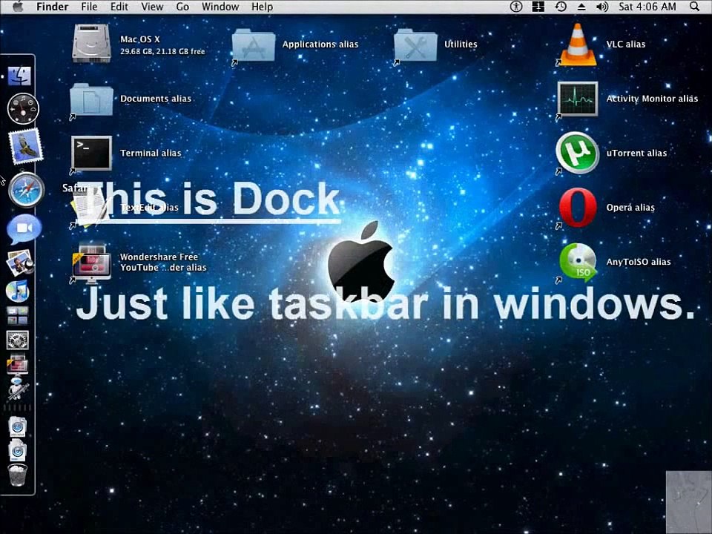712x534 pixels.
Task: Select the Activity Monitor alias icon
Action: [578, 99]
